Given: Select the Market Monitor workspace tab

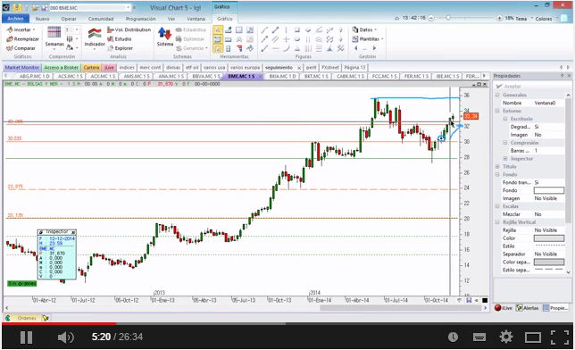Looking at the screenshot, I should tap(22, 68).
